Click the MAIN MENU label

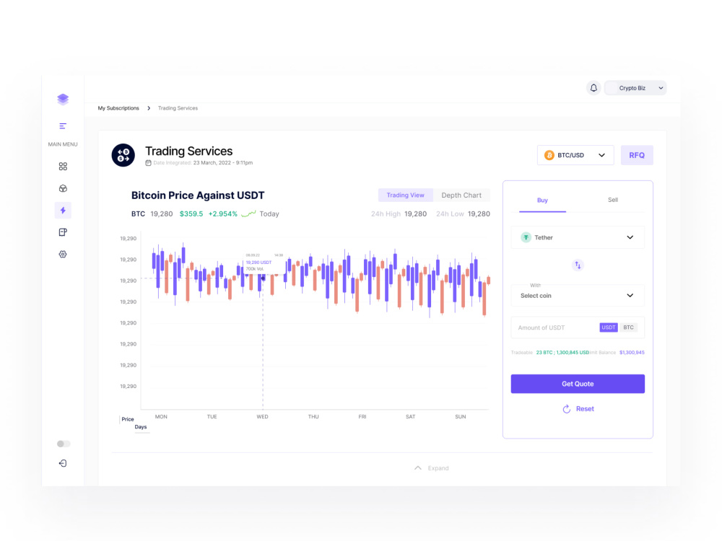63,144
